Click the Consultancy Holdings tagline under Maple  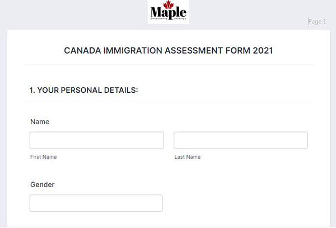[169, 20]
